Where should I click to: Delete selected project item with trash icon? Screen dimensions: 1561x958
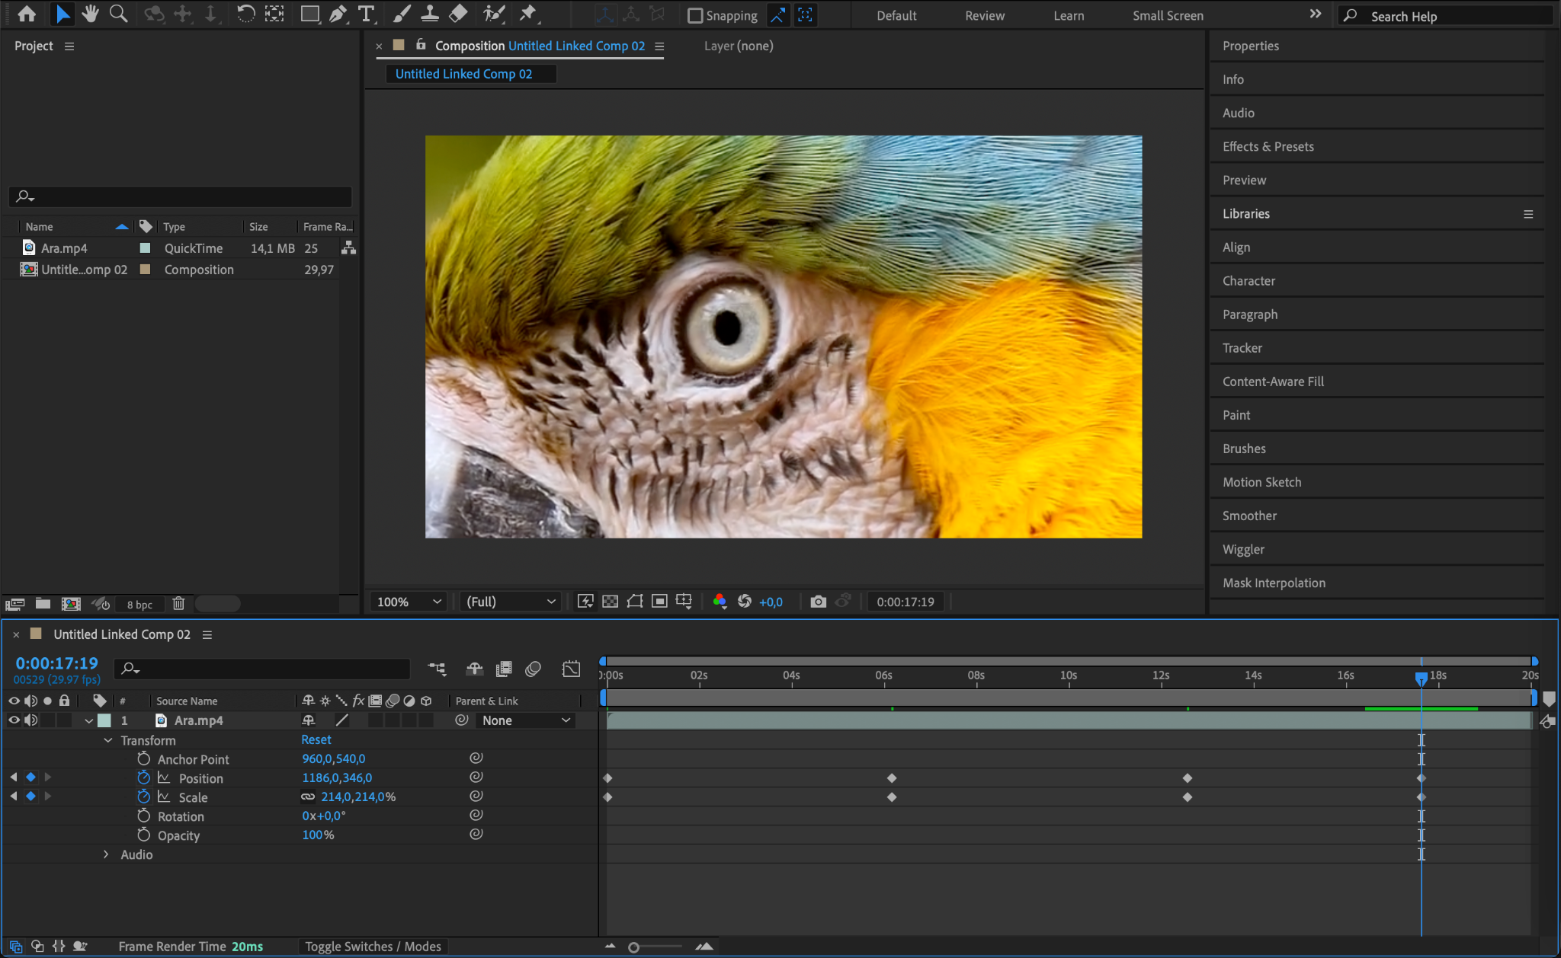pyautogui.click(x=178, y=604)
